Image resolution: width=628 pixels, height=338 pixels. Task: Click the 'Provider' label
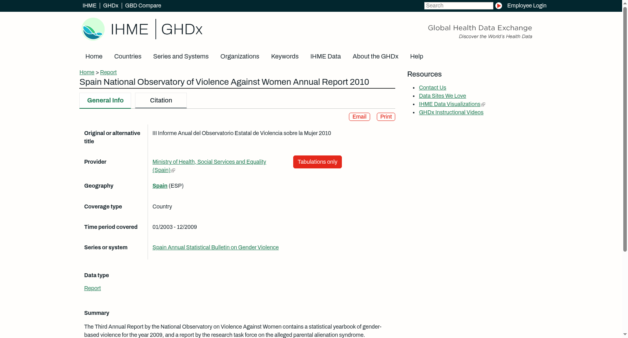(x=95, y=162)
